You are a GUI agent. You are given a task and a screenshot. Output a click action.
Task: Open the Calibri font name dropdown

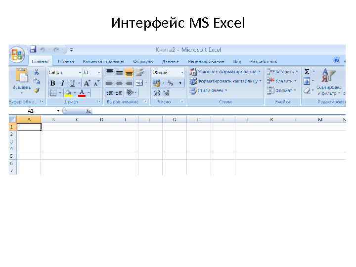click(80, 73)
